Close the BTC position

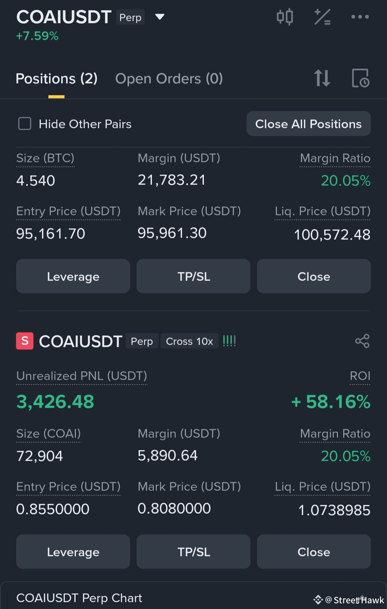click(314, 276)
